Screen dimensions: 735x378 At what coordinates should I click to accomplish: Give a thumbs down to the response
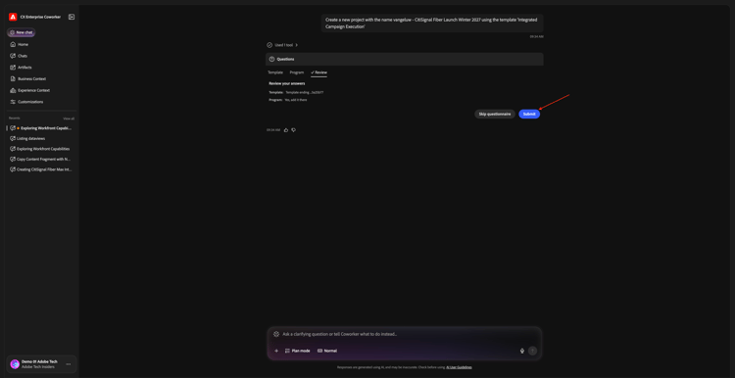pyautogui.click(x=293, y=129)
